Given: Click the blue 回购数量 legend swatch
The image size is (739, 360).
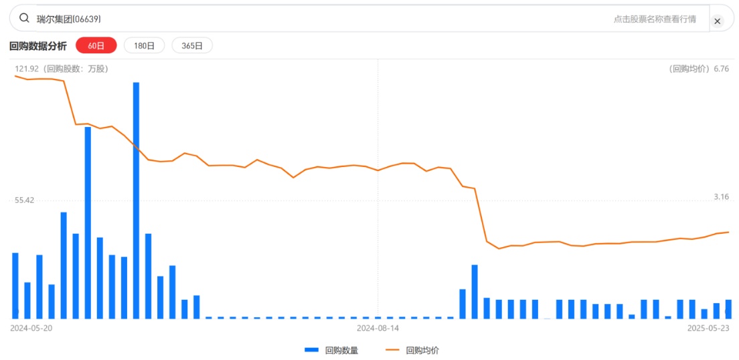Looking at the screenshot, I should (x=311, y=350).
